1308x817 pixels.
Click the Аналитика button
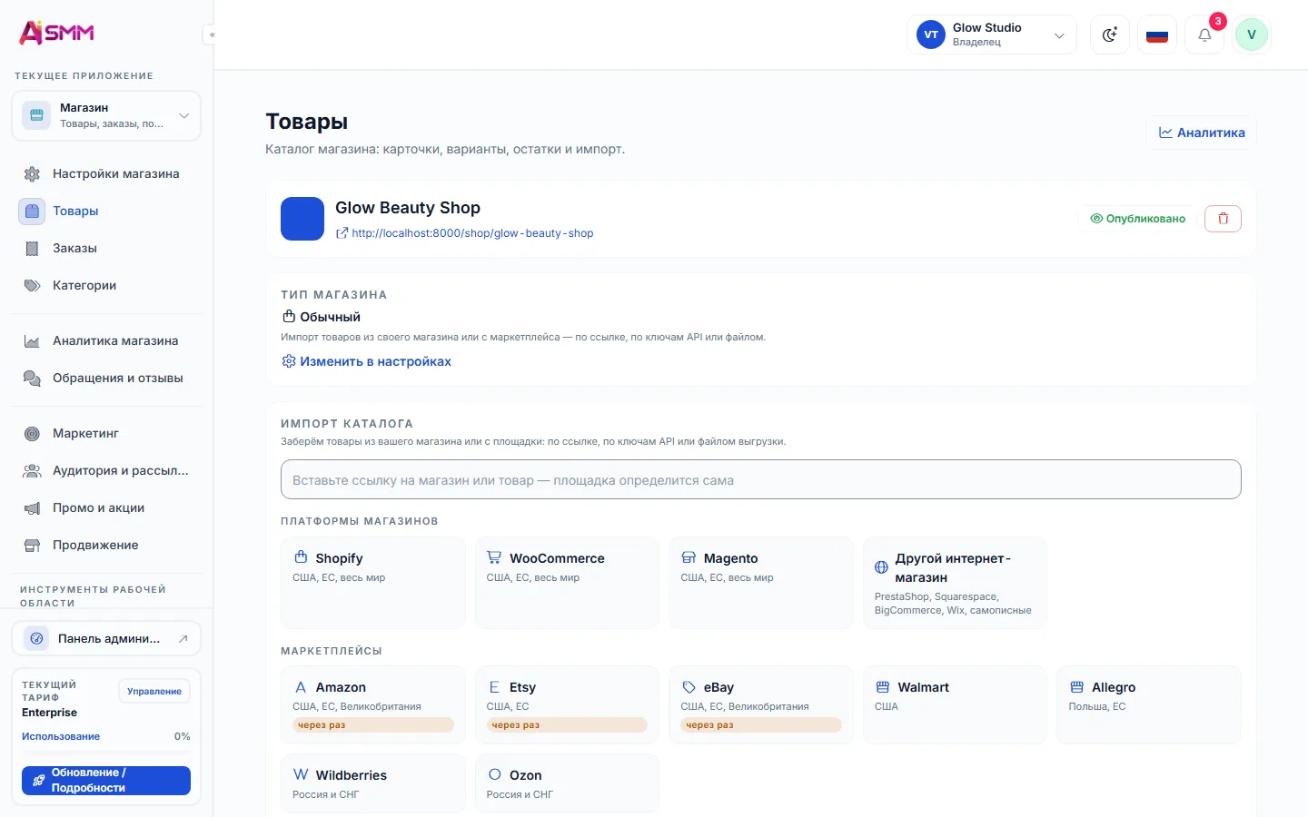click(1202, 133)
